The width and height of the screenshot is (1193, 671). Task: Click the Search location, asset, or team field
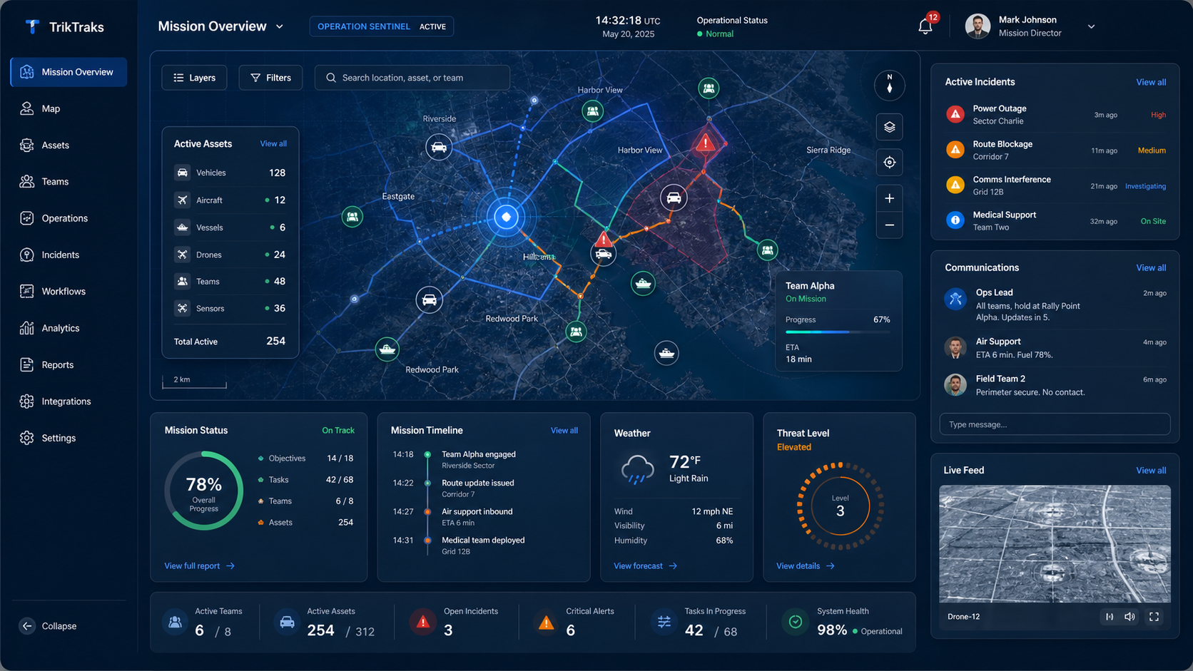[412, 78]
